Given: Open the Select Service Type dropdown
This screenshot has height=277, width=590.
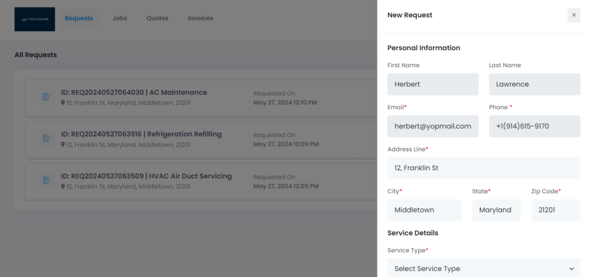Looking at the screenshot, I should pos(483,268).
